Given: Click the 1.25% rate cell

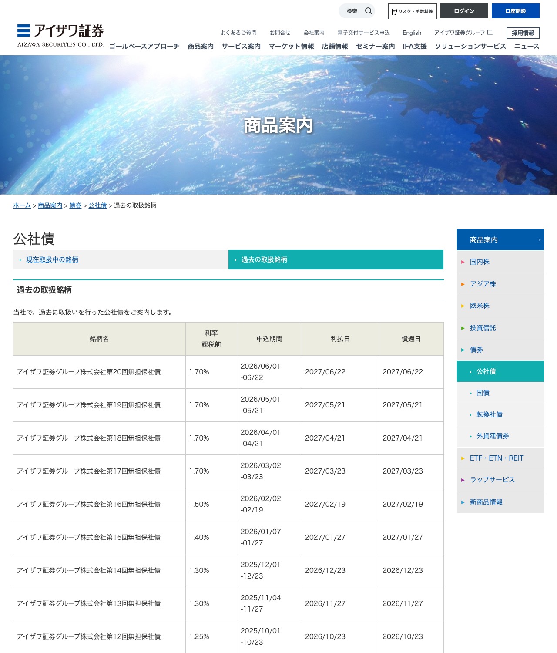Looking at the screenshot, I should 211,636.
